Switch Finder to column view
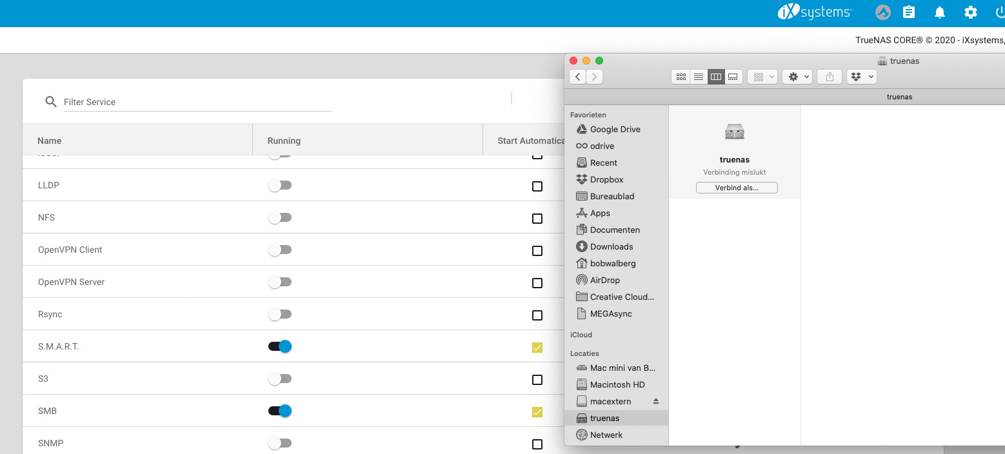The image size is (1005, 454). [x=716, y=77]
